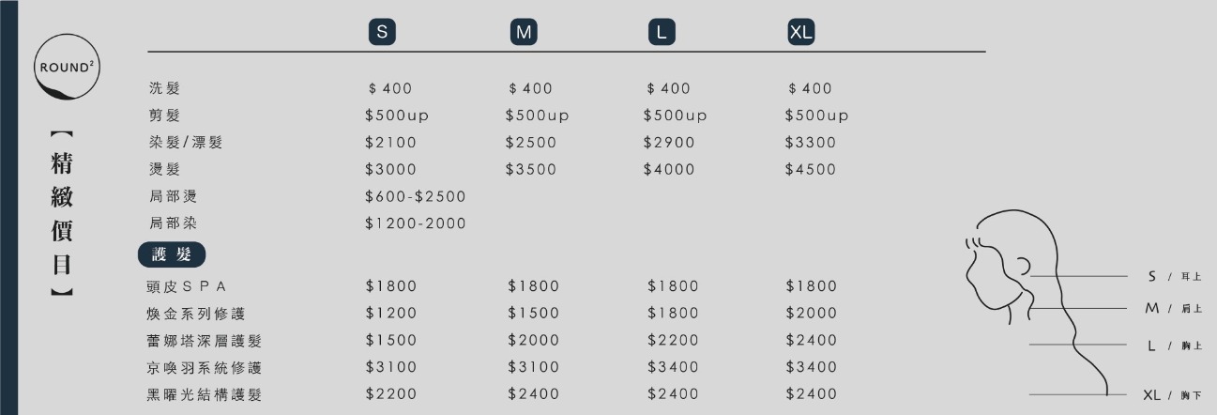
Task: Select the S size badge
Action: [381, 32]
